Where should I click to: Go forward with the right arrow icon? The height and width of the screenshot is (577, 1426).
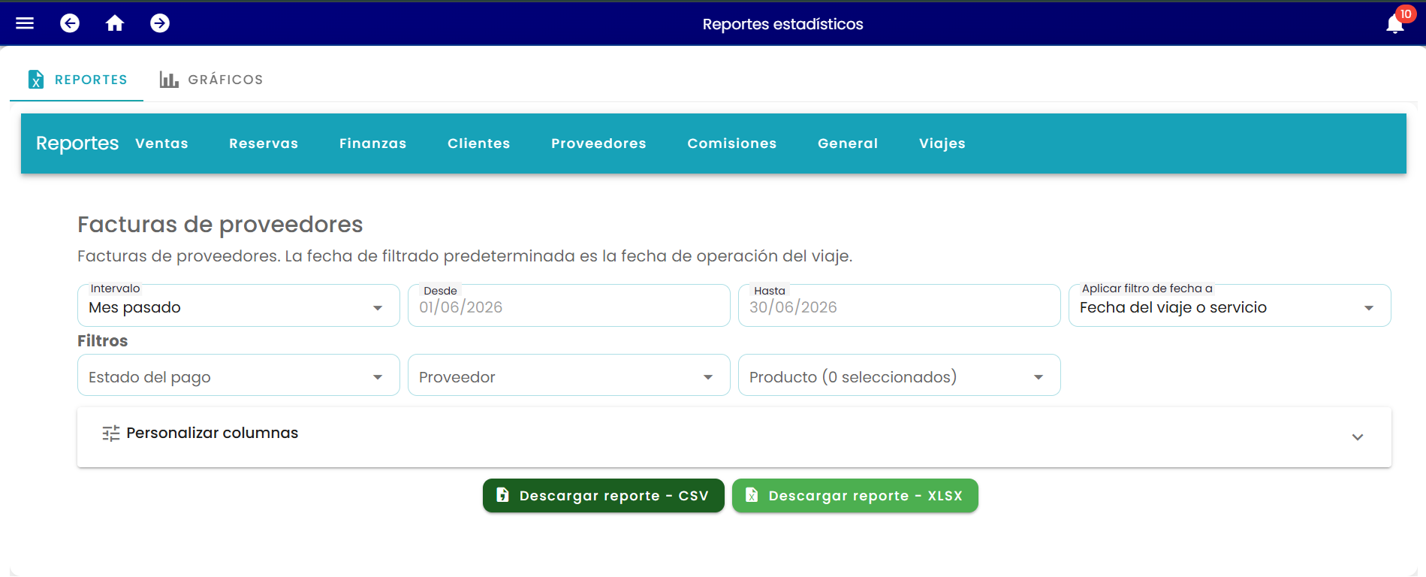click(x=160, y=23)
